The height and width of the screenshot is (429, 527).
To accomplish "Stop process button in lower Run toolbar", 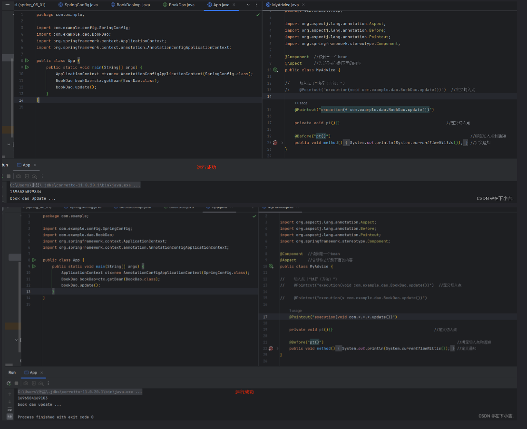I will click(16, 383).
